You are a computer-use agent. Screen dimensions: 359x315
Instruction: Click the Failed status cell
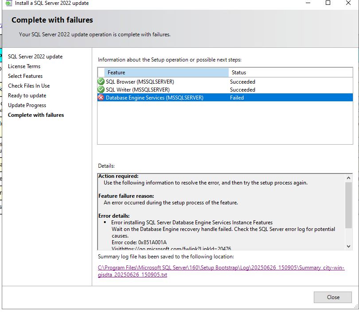tap(237, 98)
